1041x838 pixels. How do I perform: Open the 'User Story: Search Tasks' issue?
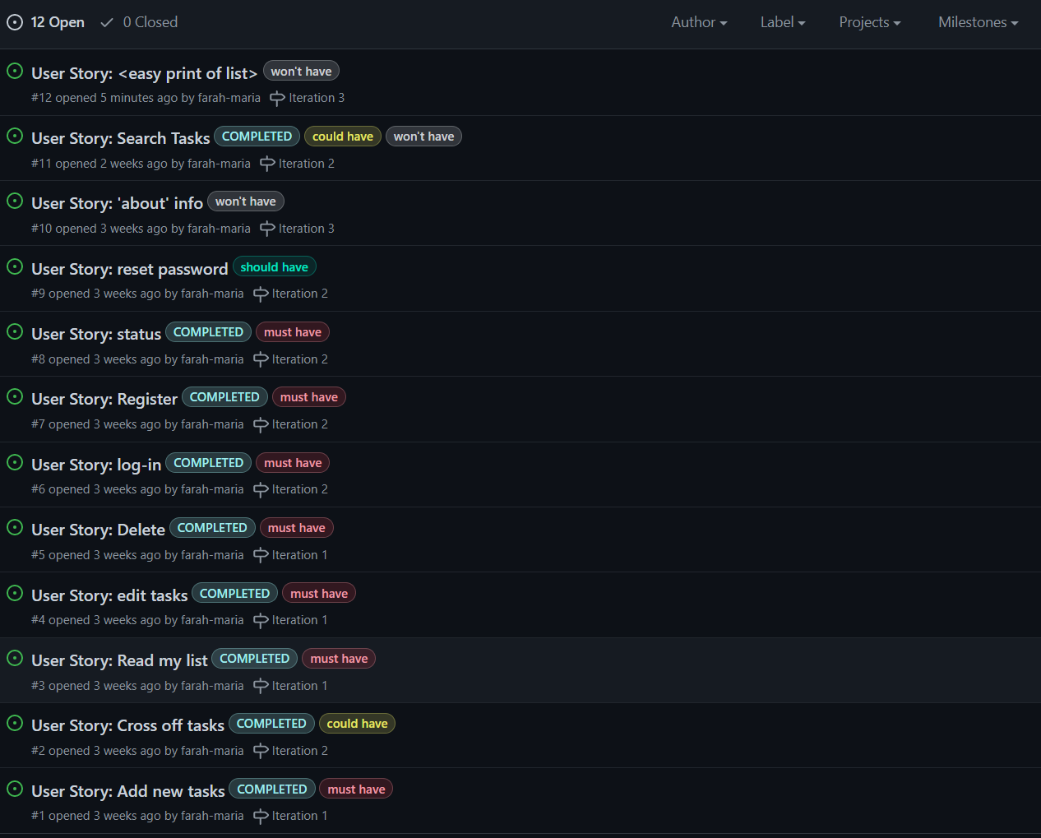click(x=120, y=138)
